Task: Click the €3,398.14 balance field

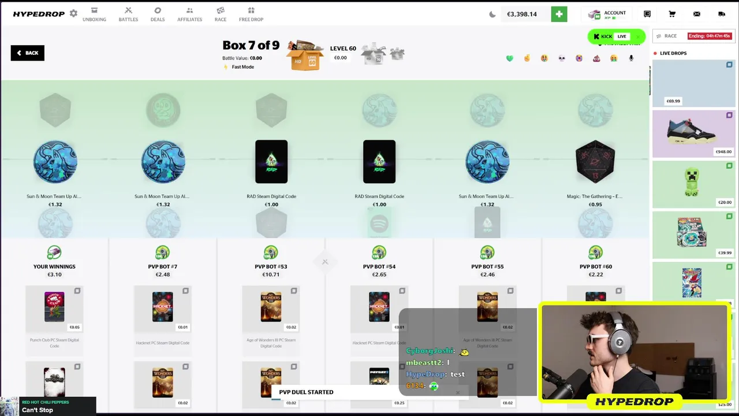Action: (526, 14)
